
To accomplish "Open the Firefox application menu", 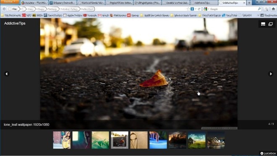I will (x=10, y=2).
